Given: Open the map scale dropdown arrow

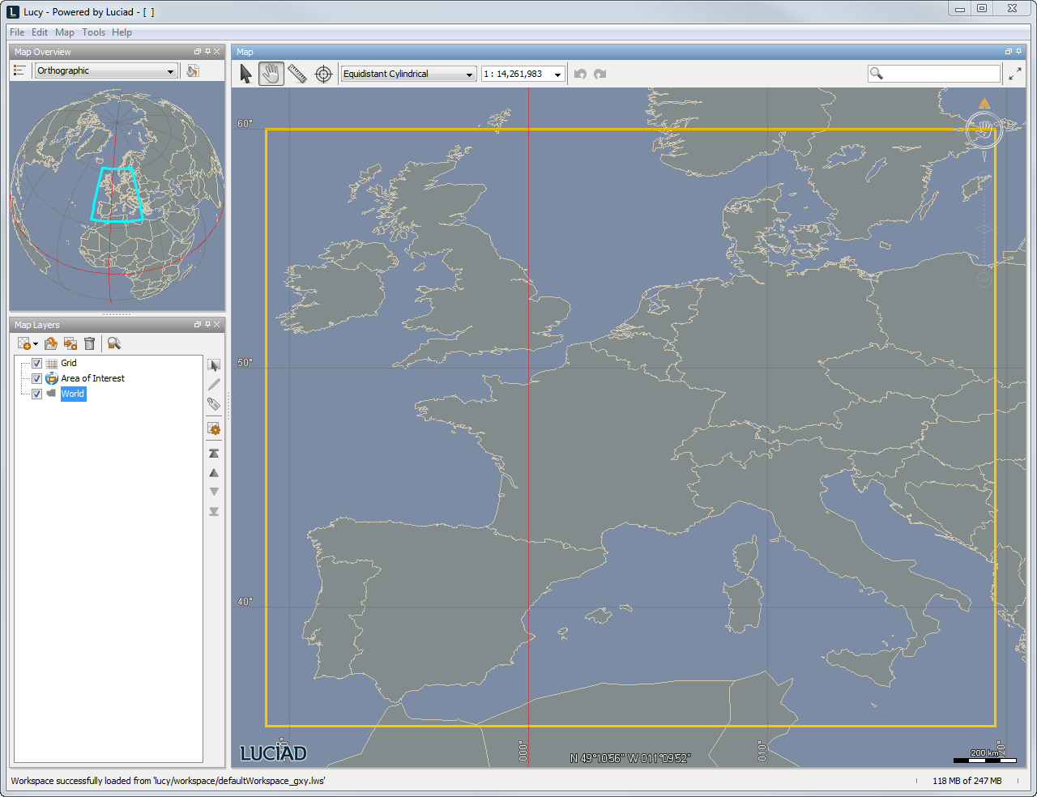Looking at the screenshot, I should coord(557,75).
